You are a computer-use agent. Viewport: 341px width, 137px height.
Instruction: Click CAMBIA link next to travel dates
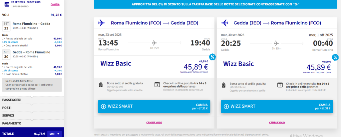coord(55,4)
